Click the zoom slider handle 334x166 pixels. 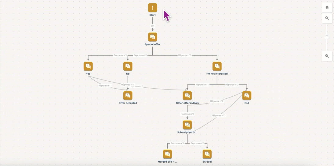[x=327, y=36]
